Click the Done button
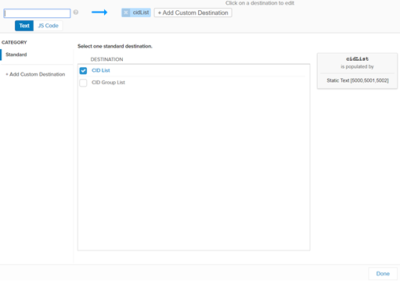 tap(383, 273)
